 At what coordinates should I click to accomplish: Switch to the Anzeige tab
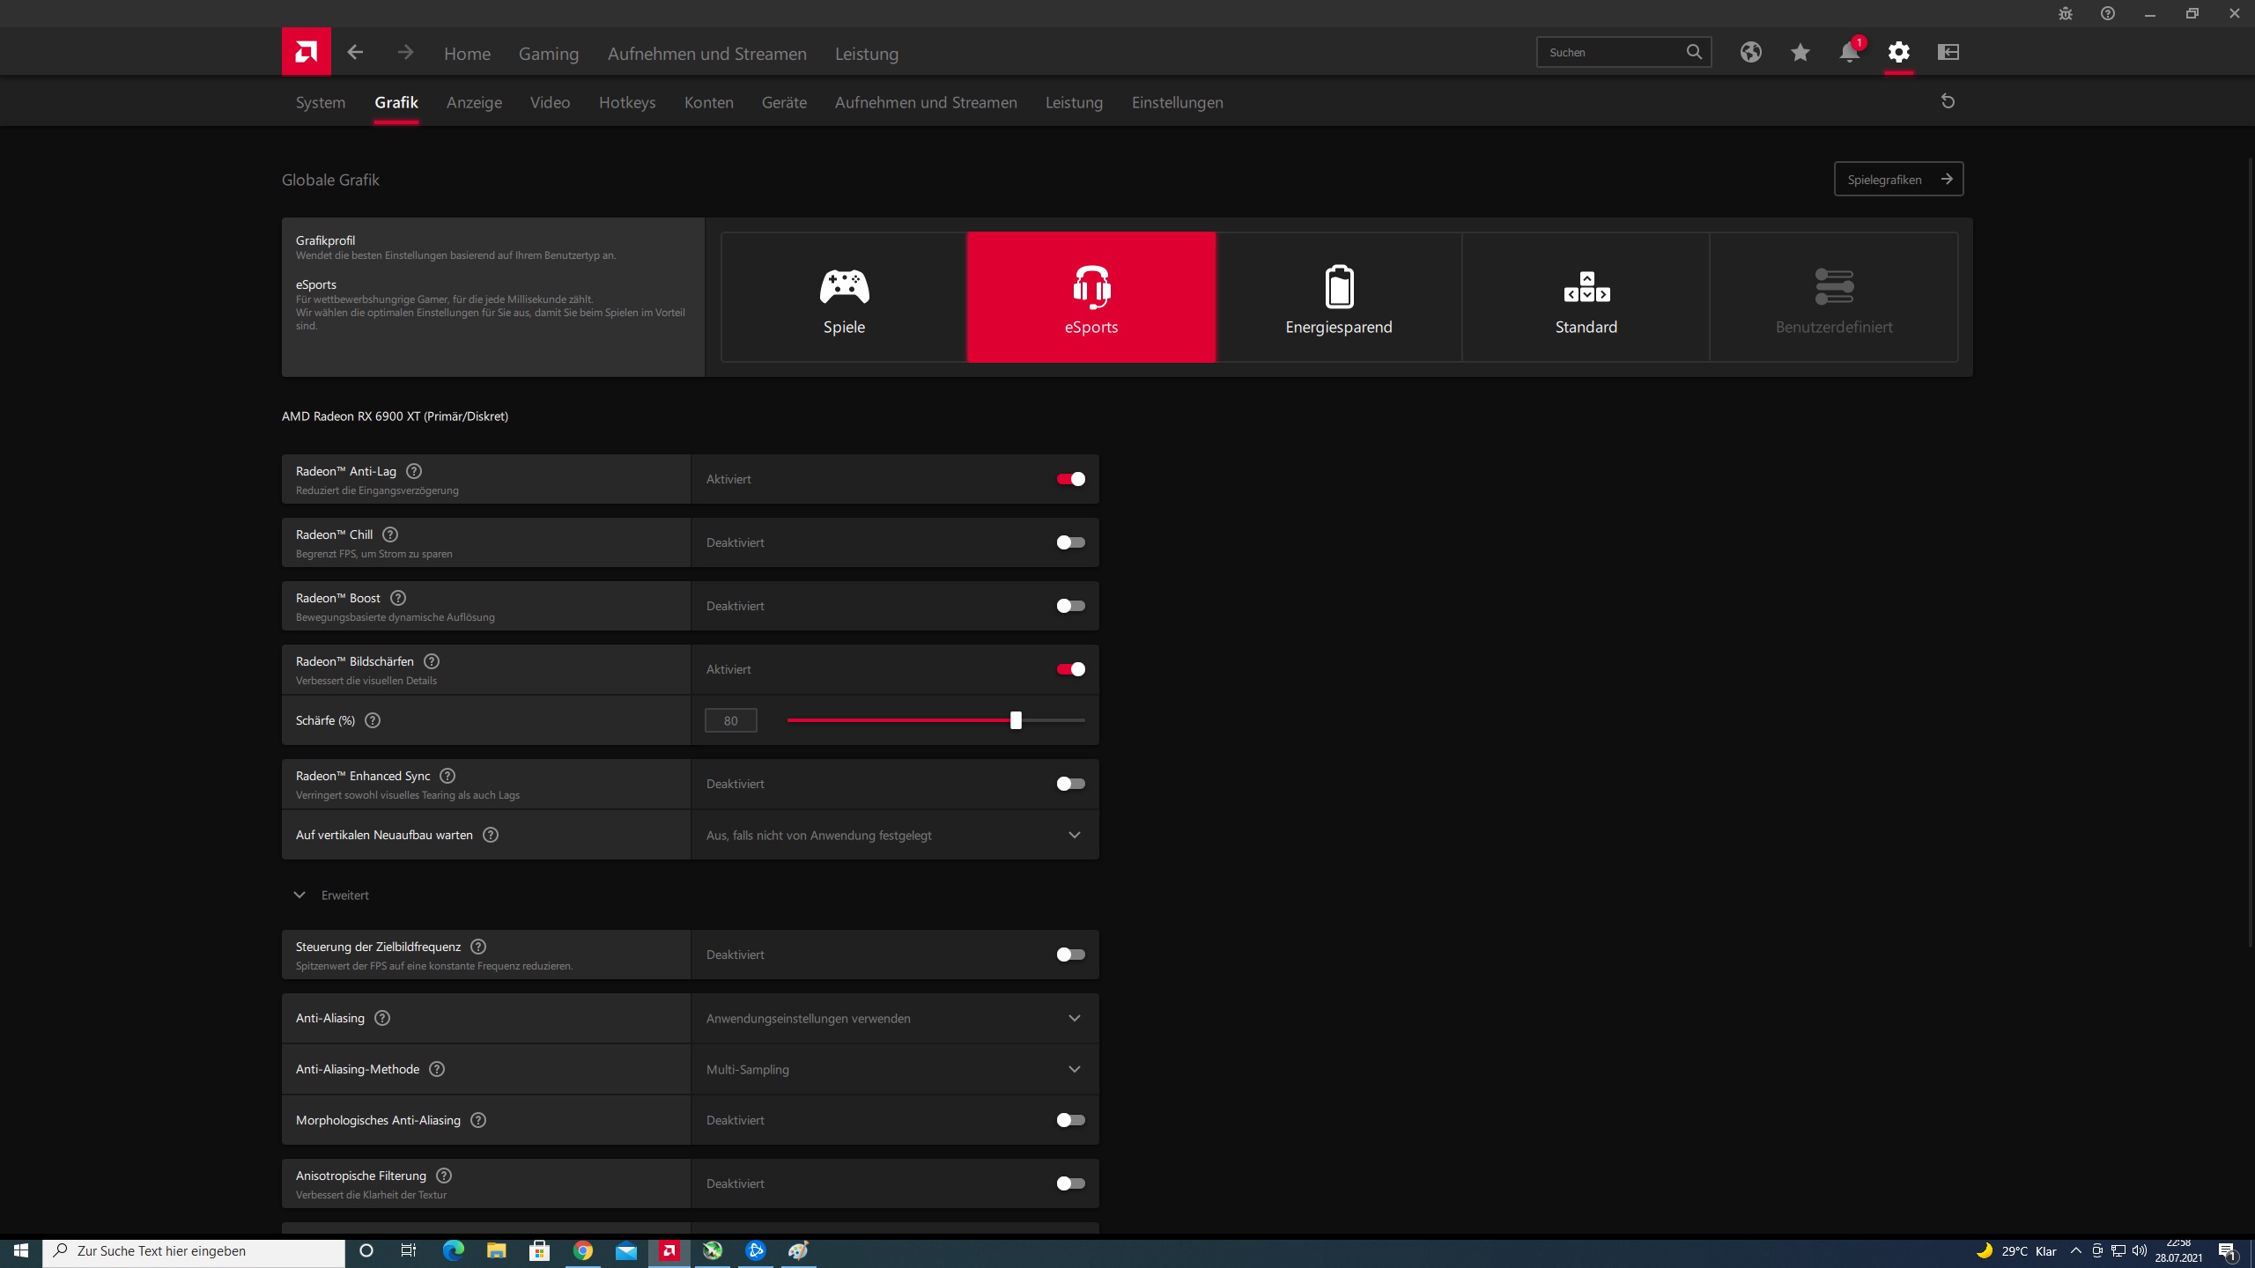474,102
